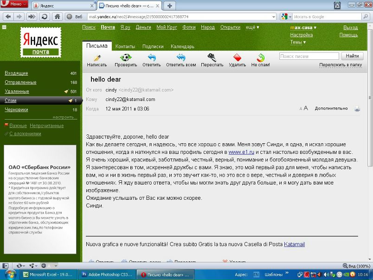Open the Темы themes dropdown

pos(298,42)
